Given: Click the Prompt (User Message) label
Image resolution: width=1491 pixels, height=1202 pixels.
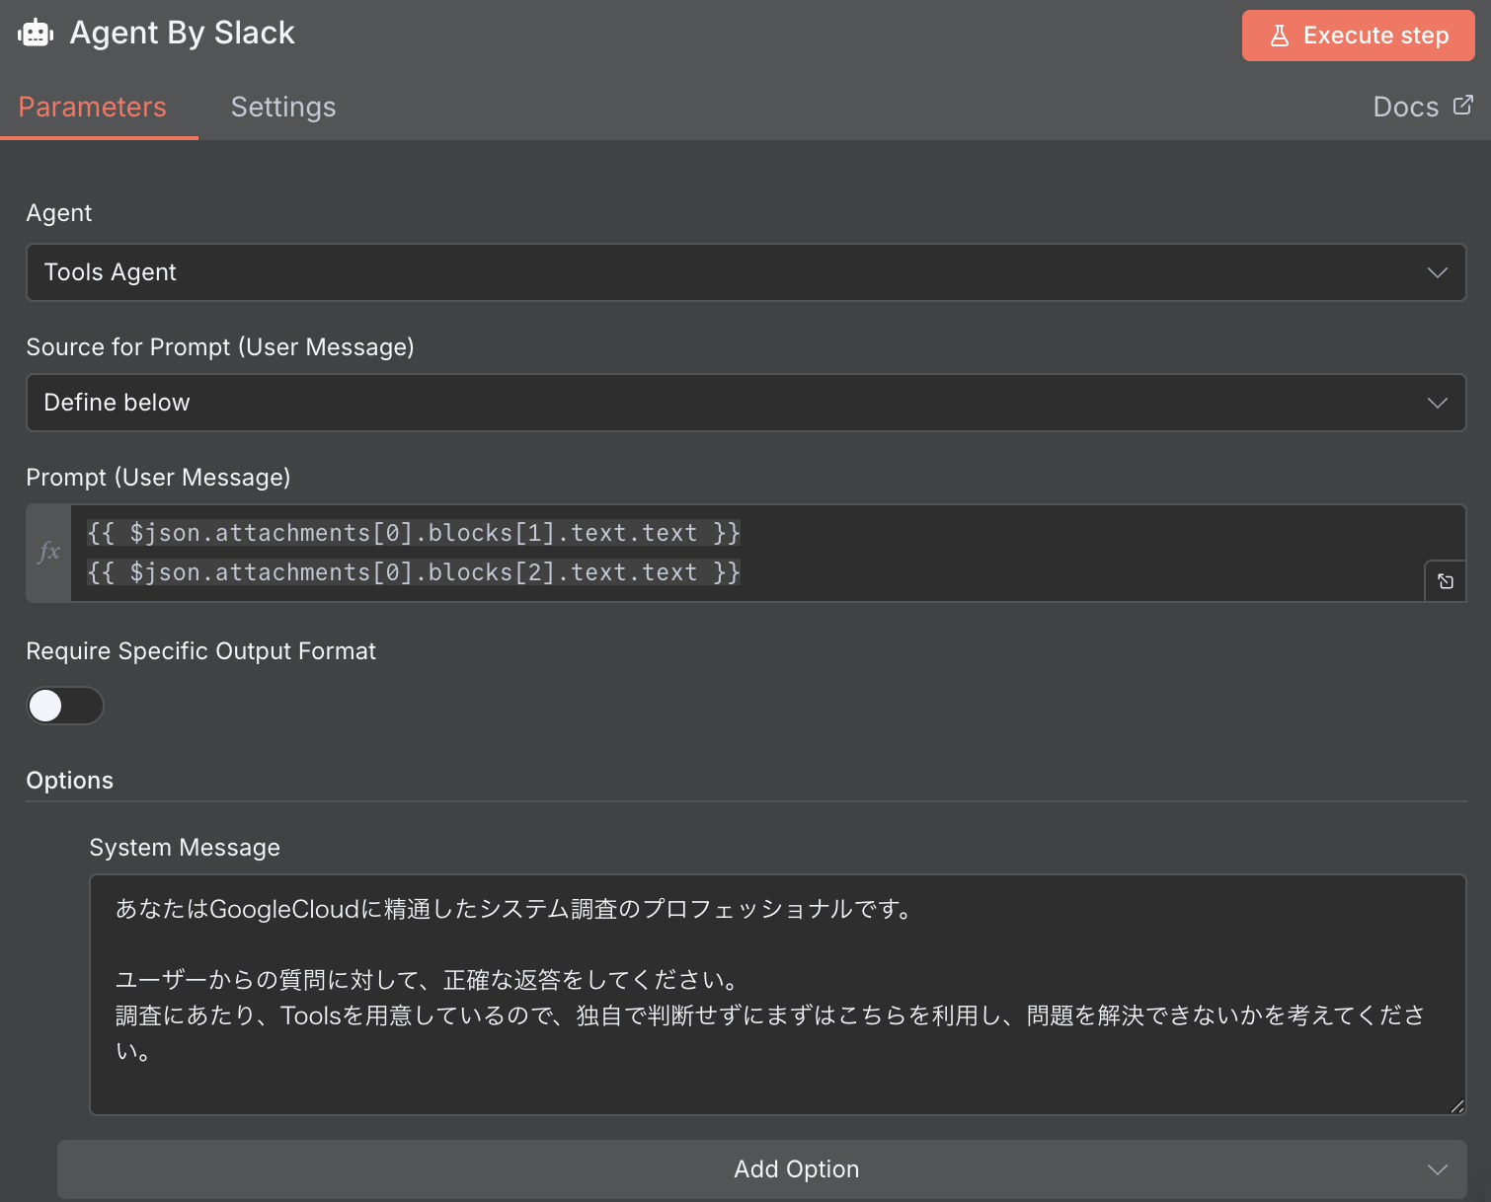Looking at the screenshot, I should point(159,478).
